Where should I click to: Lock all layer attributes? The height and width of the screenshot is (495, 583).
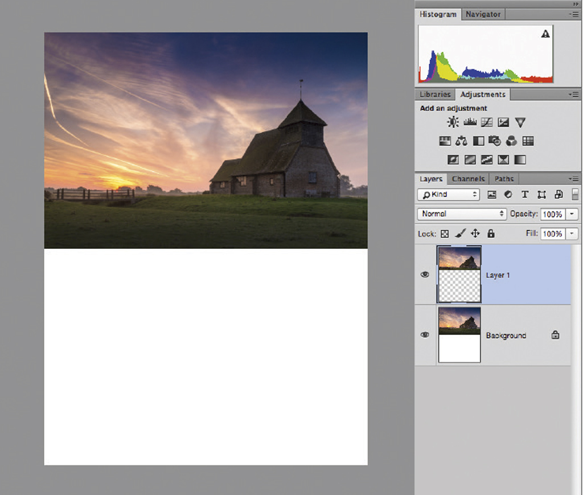(491, 233)
